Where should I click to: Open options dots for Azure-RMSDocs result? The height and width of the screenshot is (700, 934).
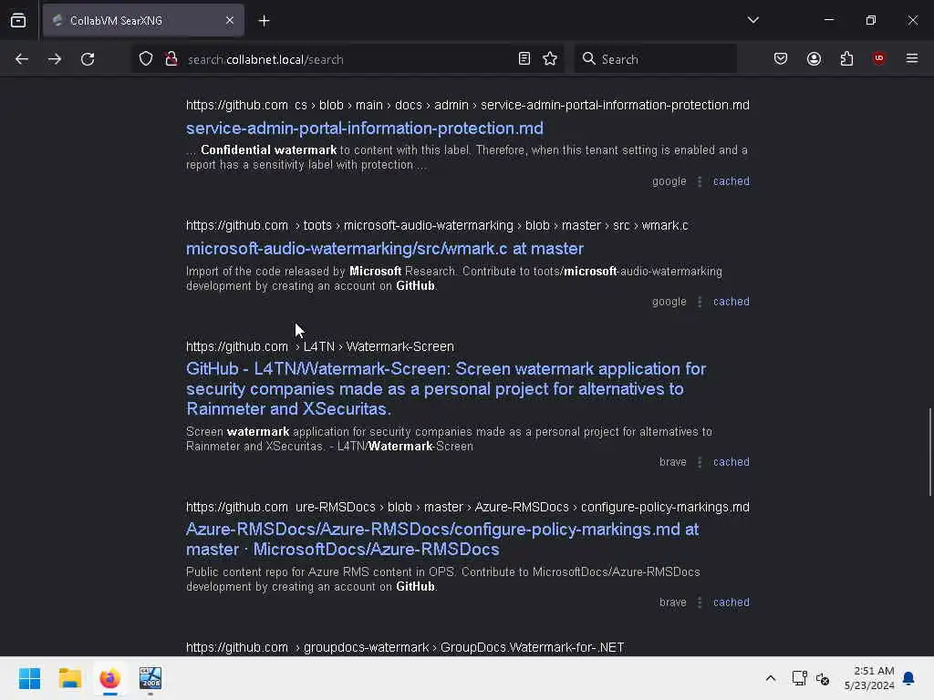[x=700, y=602]
